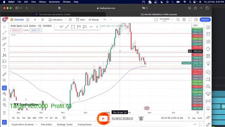Redo the chart action

[x=111, y=20]
